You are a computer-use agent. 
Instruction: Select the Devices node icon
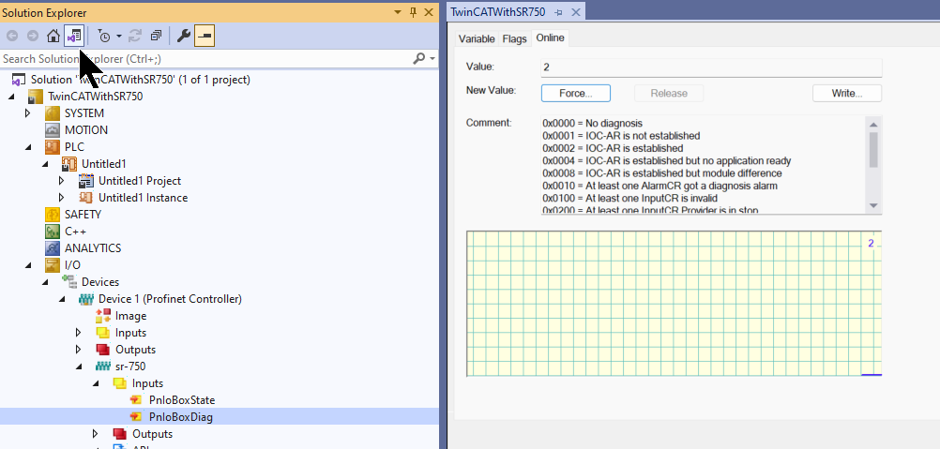tap(69, 281)
